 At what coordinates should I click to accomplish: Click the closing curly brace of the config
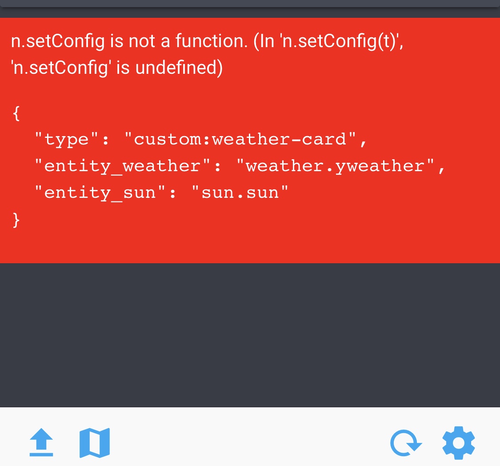(16, 220)
